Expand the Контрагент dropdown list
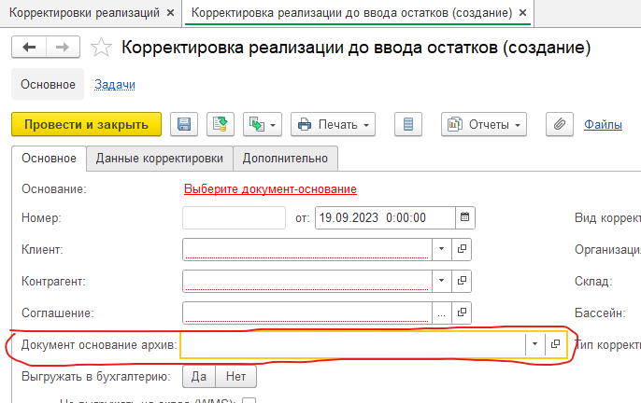The image size is (641, 403). pyautogui.click(x=440, y=281)
